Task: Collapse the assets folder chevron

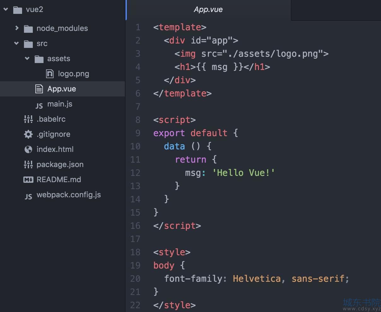Action: coord(27,59)
